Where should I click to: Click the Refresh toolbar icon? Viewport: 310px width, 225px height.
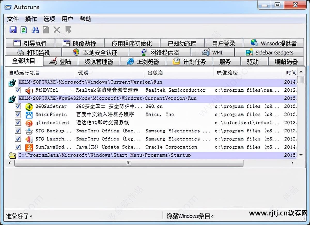pos(24,30)
